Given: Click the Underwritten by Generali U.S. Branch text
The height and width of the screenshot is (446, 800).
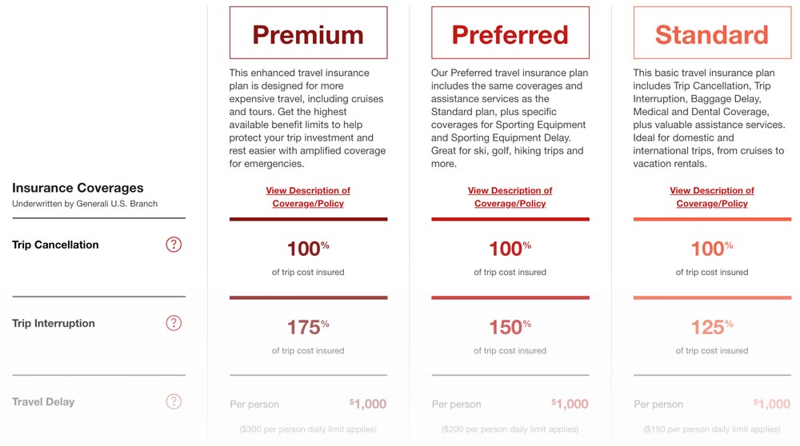Looking at the screenshot, I should tap(85, 204).
